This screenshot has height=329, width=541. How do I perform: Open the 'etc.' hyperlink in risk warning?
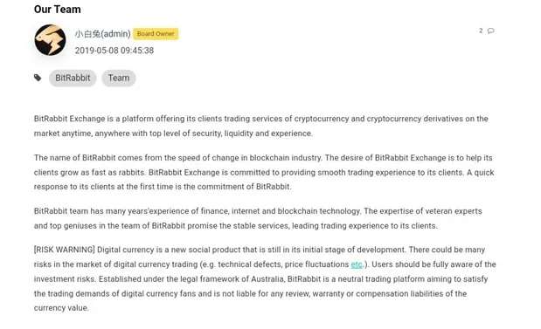coord(357,264)
